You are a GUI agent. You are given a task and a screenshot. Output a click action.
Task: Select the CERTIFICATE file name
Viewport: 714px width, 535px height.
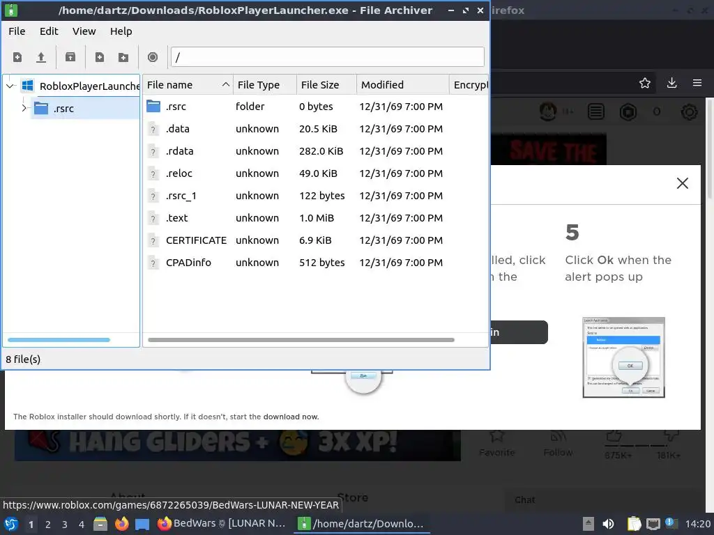(196, 240)
